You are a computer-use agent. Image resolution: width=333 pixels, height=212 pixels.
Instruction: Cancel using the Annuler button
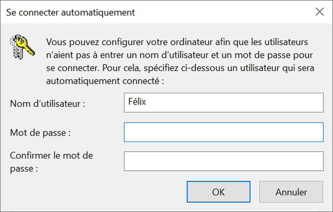(291, 192)
